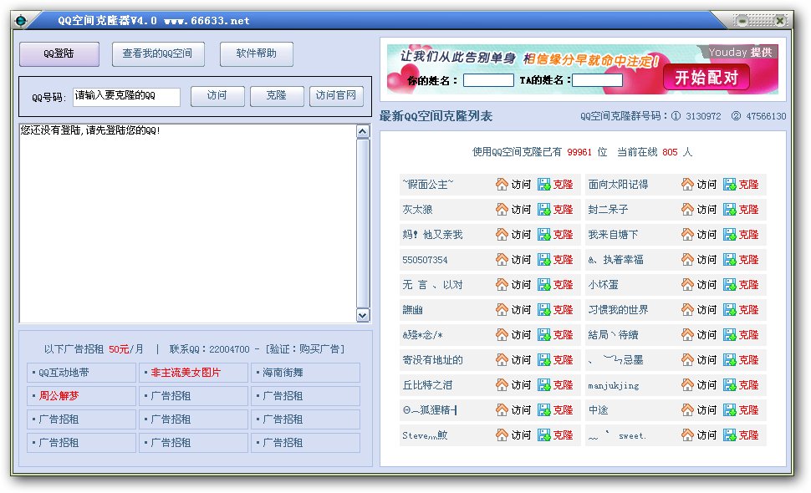
Task: Click the house icon beside 中途
Action: [x=687, y=409]
